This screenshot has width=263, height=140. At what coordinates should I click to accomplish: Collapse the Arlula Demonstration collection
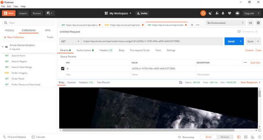click(x=3, y=47)
